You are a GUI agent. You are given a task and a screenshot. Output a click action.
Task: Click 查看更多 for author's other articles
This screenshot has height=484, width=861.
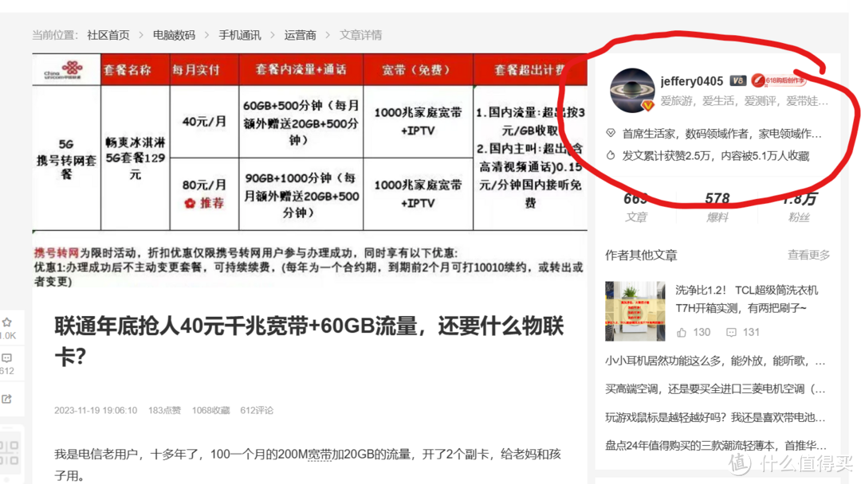point(808,255)
